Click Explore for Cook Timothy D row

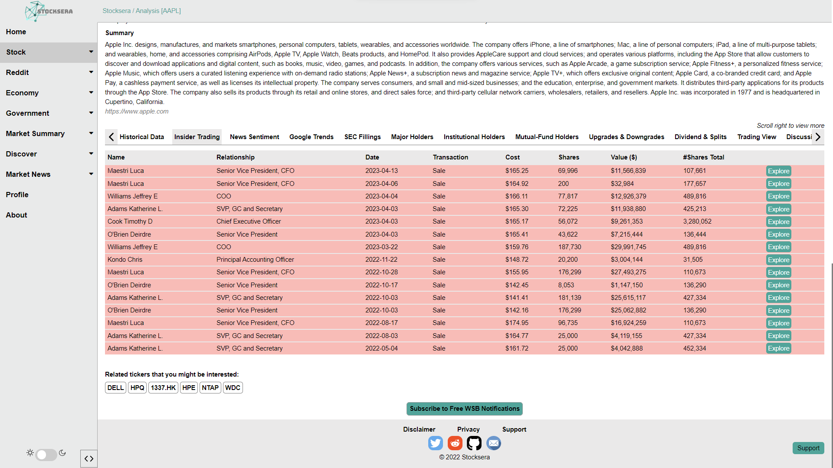tap(778, 222)
